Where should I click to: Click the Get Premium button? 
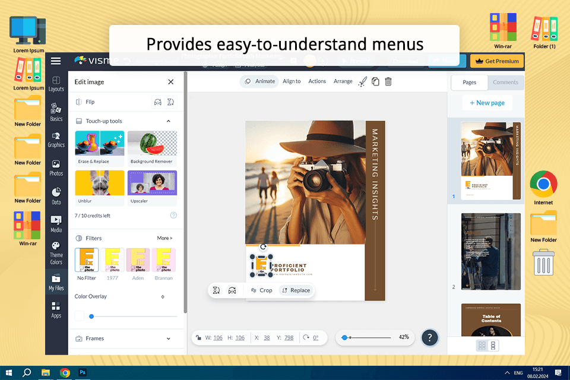pyautogui.click(x=497, y=61)
